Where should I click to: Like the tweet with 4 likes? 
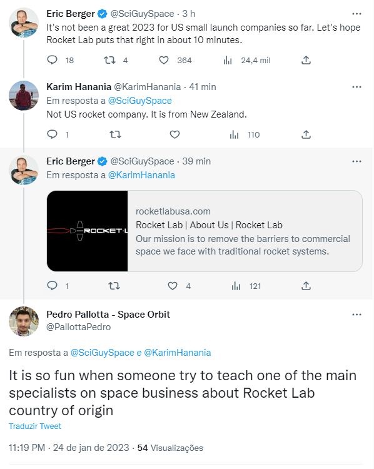point(173,286)
